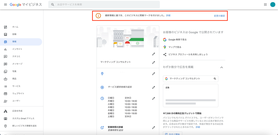The width and height of the screenshot is (278, 135).
Task: Edit business hours pencil icon
Action: (x=154, y=98)
